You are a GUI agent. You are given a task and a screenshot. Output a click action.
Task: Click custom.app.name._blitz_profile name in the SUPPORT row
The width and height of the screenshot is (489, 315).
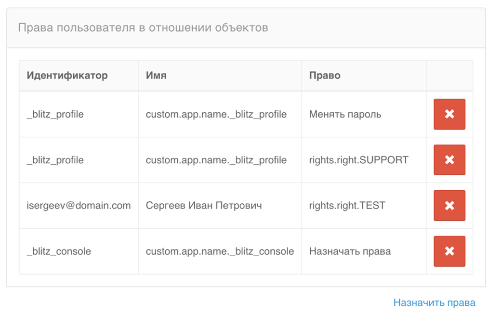[x=216, y=160]
